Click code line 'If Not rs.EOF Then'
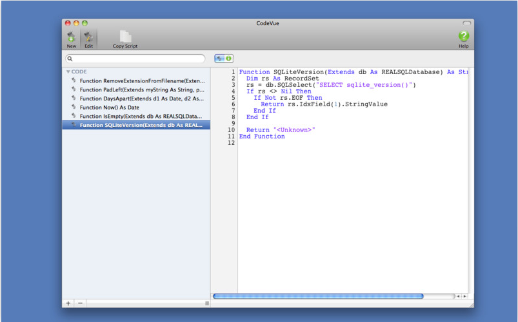The image size is (518, 322). (288, 98)
